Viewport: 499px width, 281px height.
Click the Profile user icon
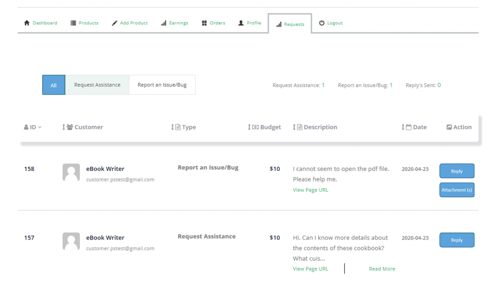pyautogui.click(x=241, y=23)
